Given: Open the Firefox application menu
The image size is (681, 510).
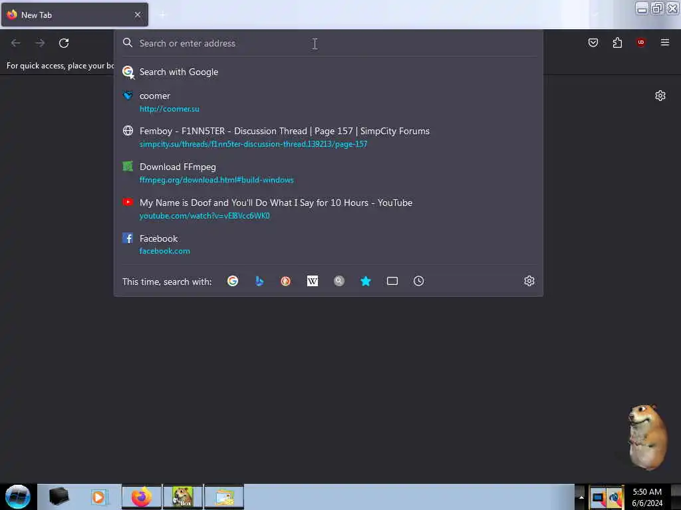Looking at the screenshot, I should 664,42.
